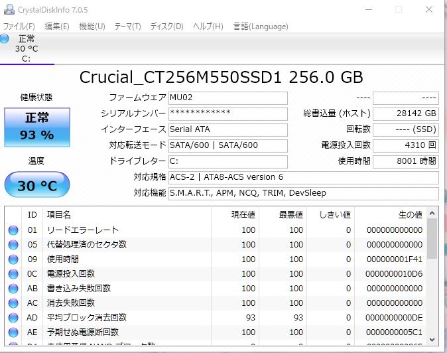The width and height of the screenshot is (447, 353).
Task: Click the 正常 status text above C: tab
Action: point(27,38)
